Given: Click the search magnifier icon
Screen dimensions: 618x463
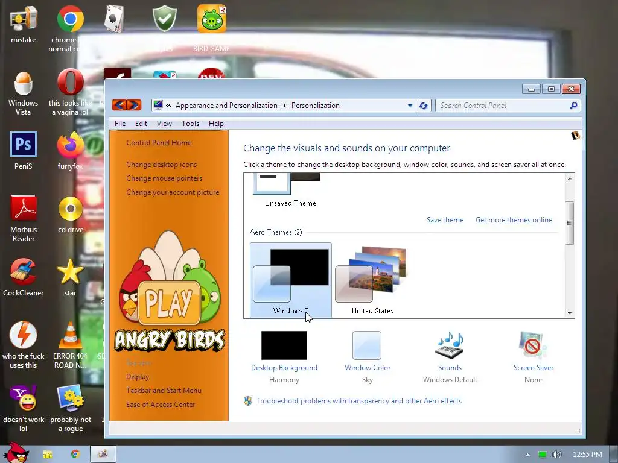Looking at the screenshot, I should [573, 105].
